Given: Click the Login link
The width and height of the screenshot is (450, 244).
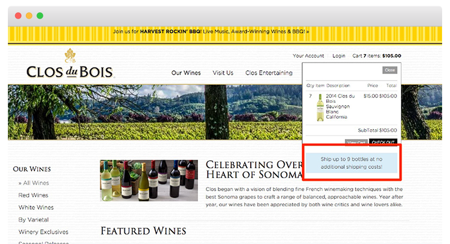Looking at the screenshot, I should click(339, 56).
